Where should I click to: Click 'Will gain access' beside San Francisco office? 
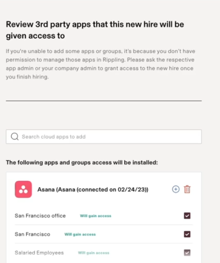[x=95, y=216]
